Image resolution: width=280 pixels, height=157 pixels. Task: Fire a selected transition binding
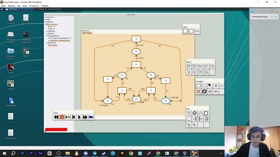pyautogui.click(x=68, y=117)
